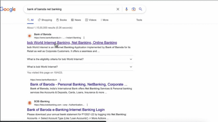The width and height of the screenshot is (218, 122).
Task: Click the BOB iBanking favicon
Action: (x=29, y=103)
